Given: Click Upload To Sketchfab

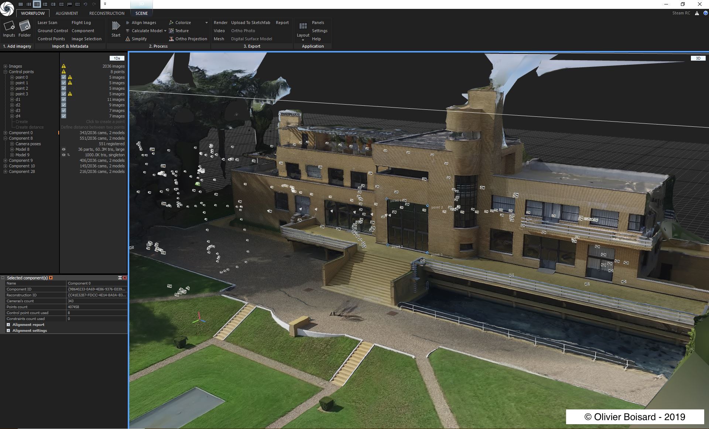Looking at the screenshot, I should point(251,23).
